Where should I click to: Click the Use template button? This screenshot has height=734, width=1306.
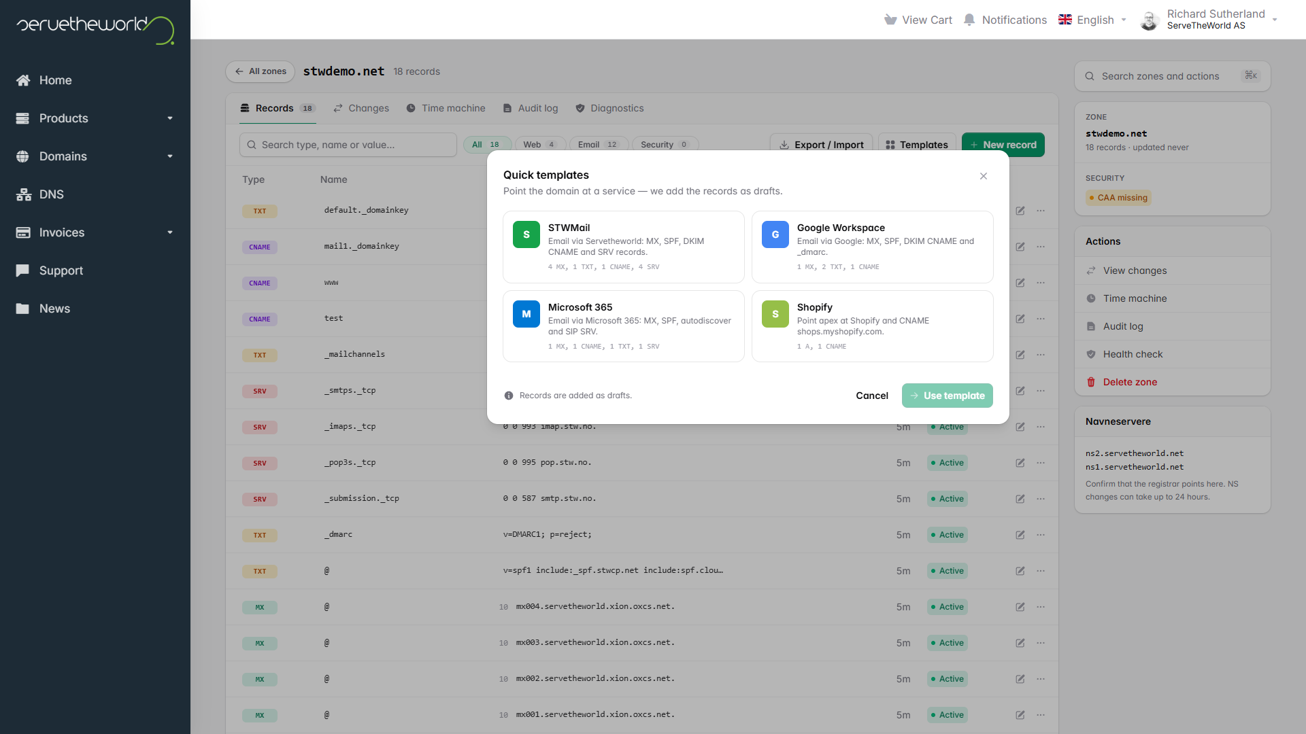click(x=948, y=396)
